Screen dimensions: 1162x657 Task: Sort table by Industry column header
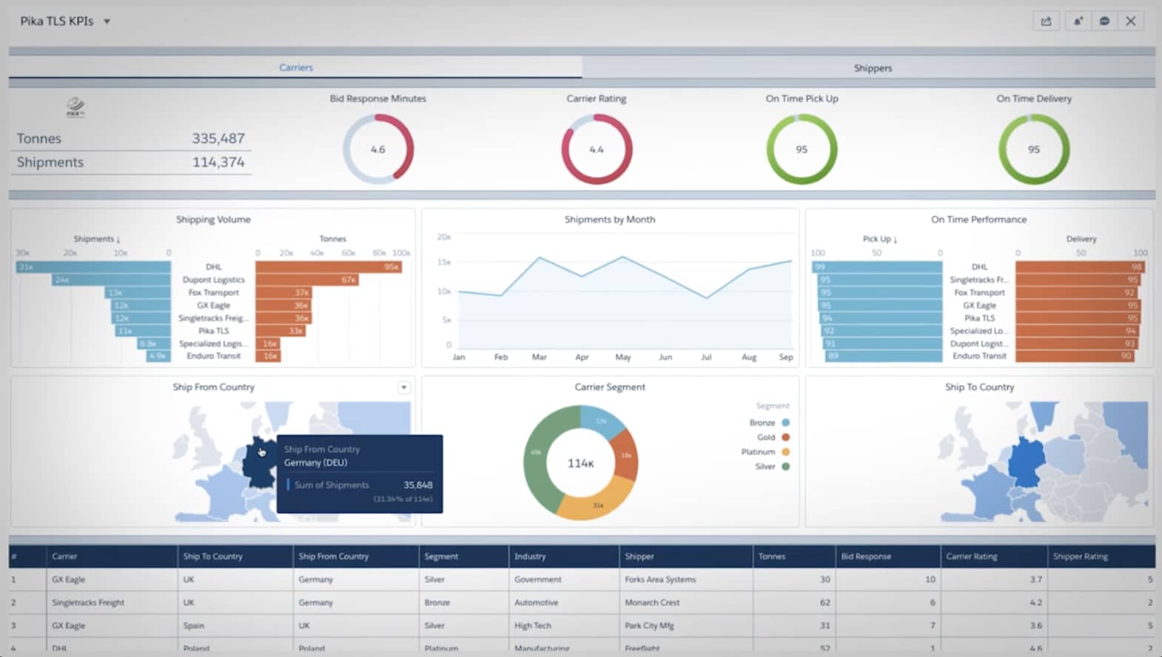pyautogui.click(x=564, y=556)
